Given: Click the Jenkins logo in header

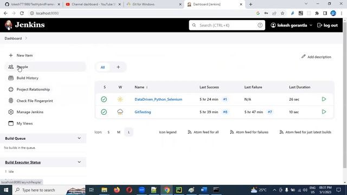Looking at the screenshot, I should [25, 25].
